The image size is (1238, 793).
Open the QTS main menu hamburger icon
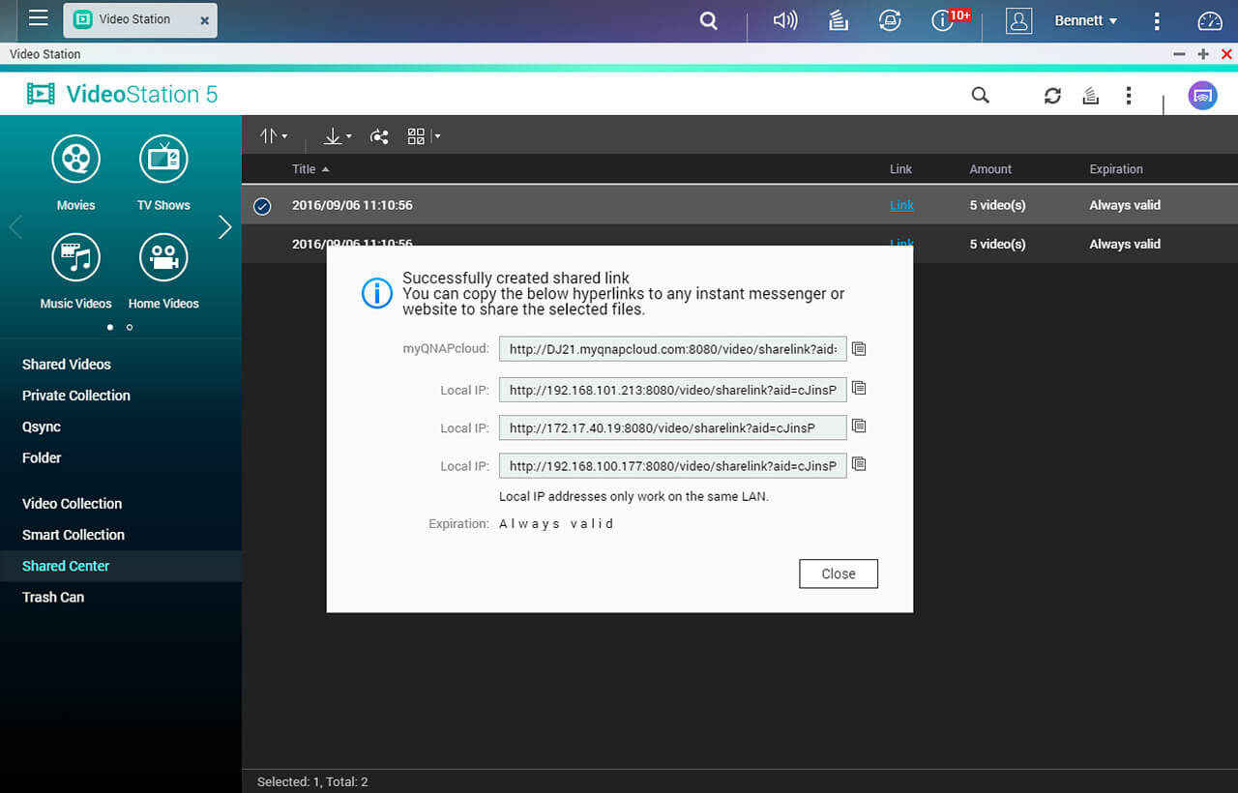tap(38, 17)
